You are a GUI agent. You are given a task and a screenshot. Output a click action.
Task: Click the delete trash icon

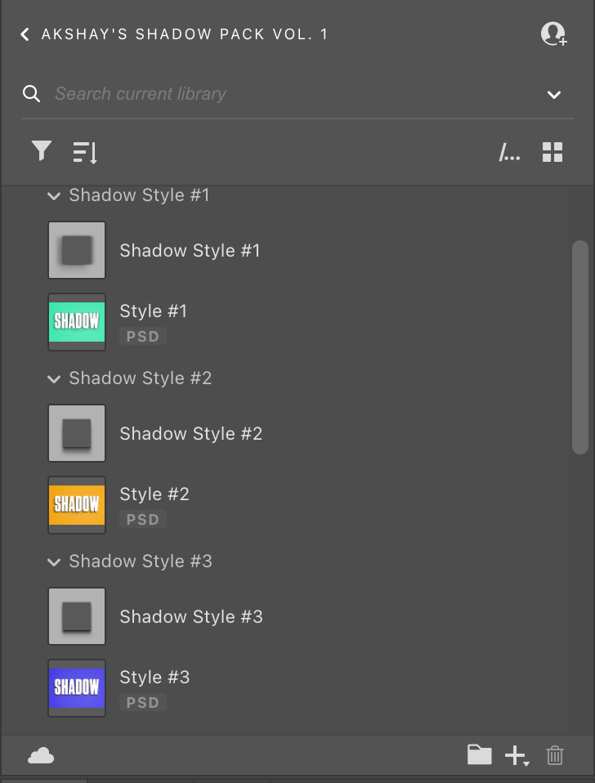click(x=555, y=755)
